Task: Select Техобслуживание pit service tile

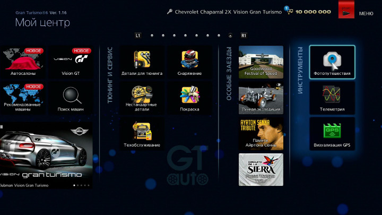Action: point(142,134)
